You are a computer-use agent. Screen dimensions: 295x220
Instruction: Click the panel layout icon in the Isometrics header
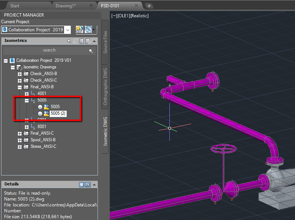81,40
